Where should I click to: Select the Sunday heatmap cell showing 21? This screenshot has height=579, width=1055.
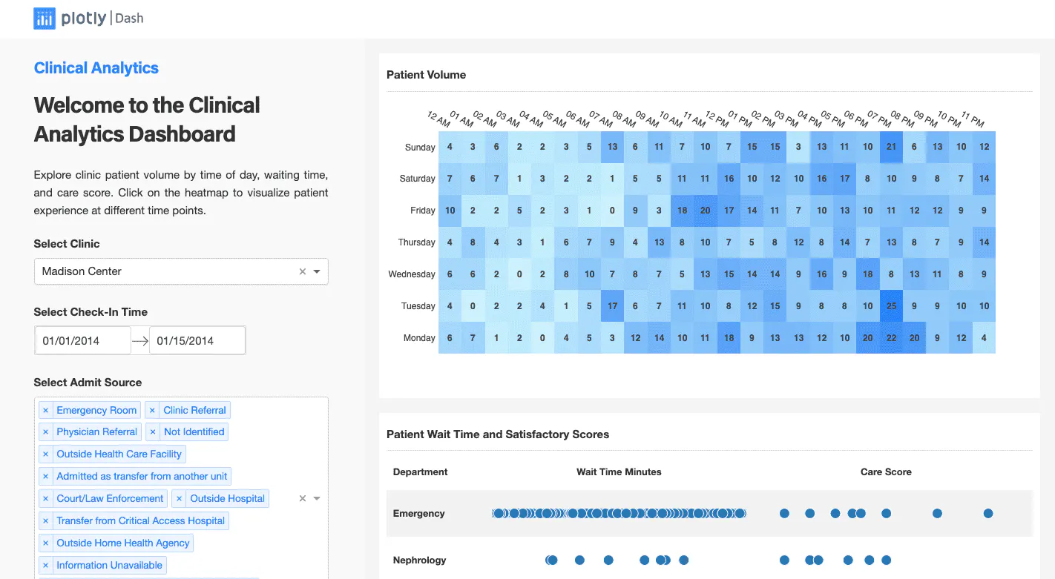(x=891, y=147)
